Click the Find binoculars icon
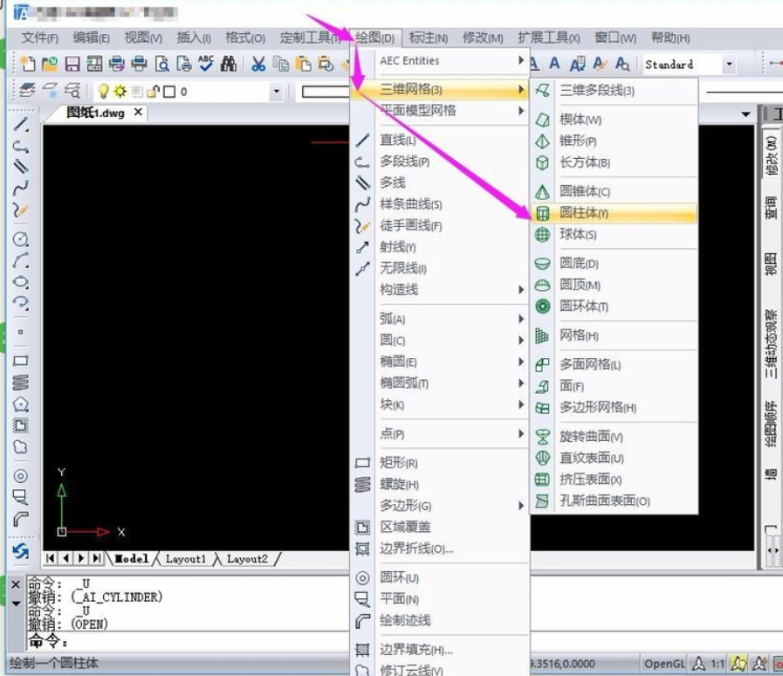Screen dimensions: 783x676 tap(228, 64)
